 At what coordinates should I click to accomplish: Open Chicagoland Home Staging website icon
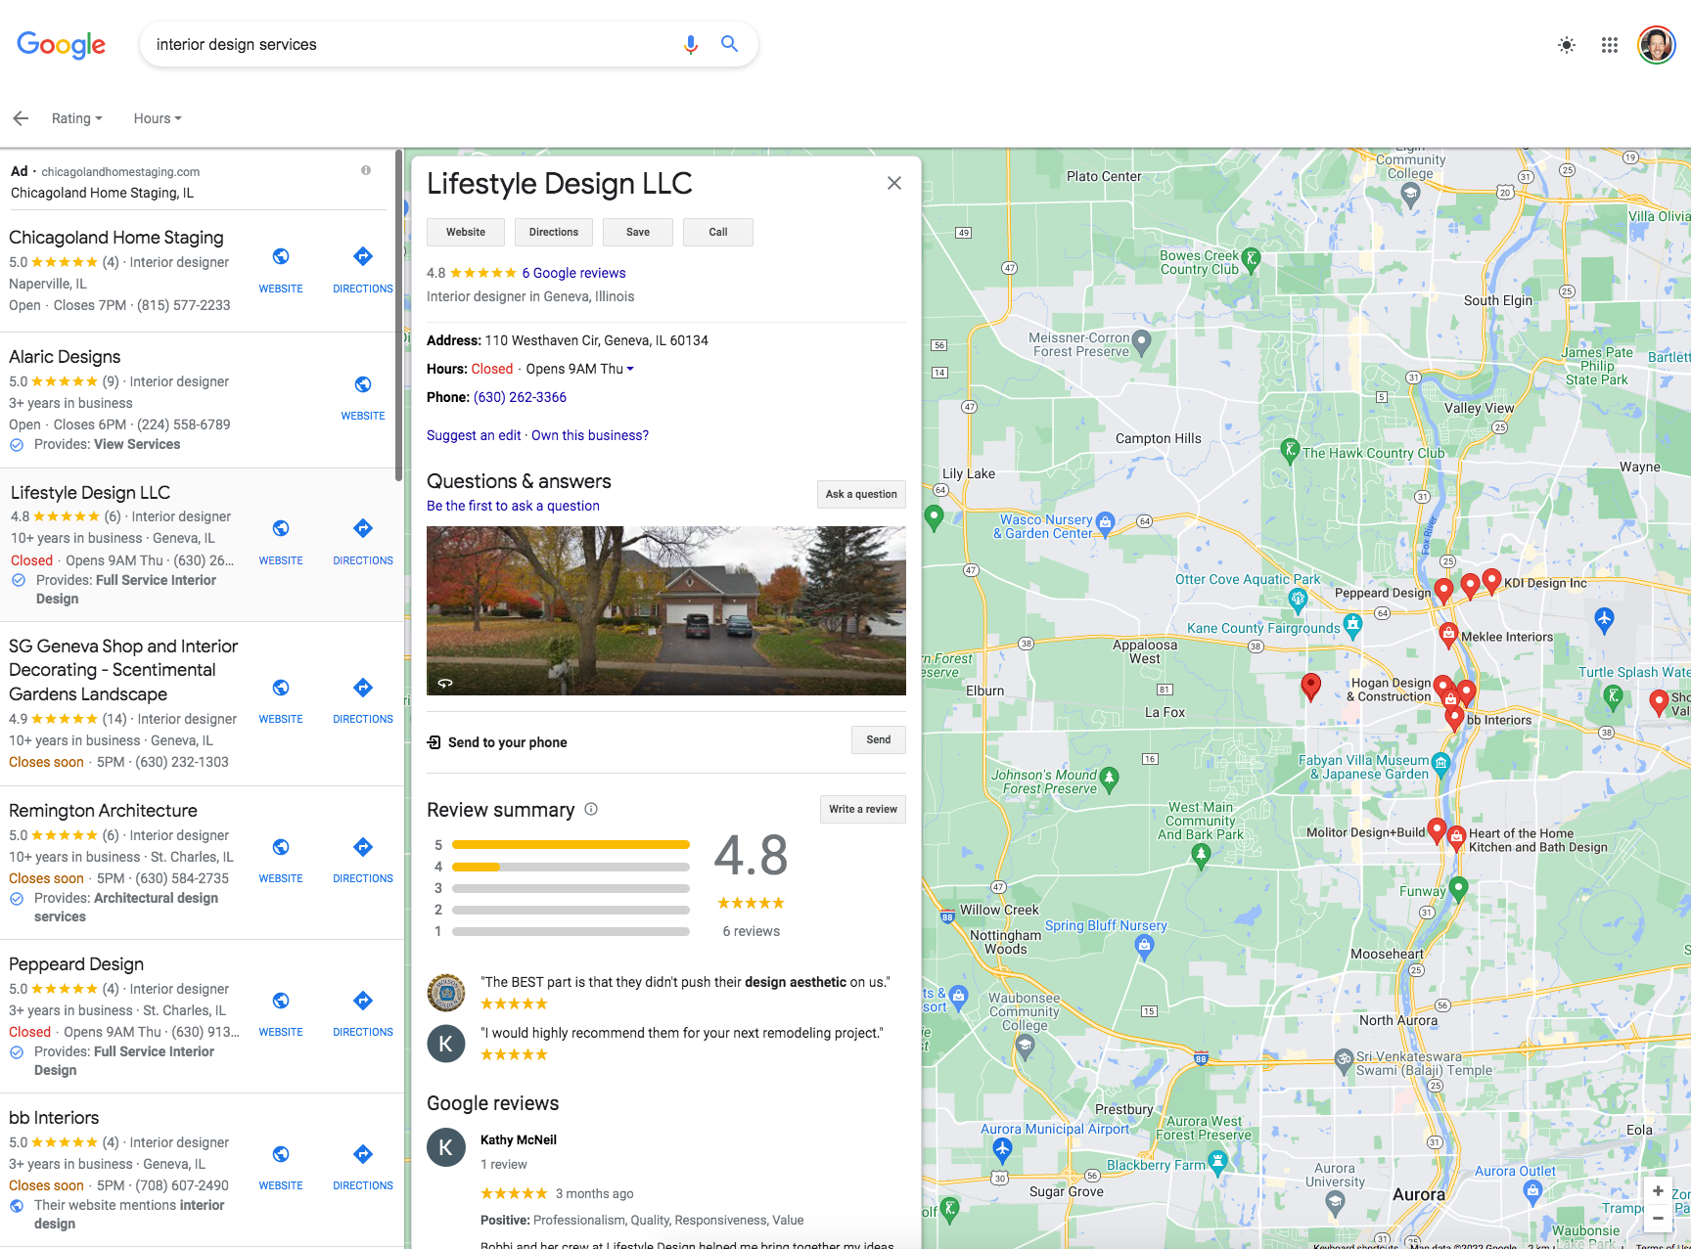pyautogui.click(x=281, y=256)
